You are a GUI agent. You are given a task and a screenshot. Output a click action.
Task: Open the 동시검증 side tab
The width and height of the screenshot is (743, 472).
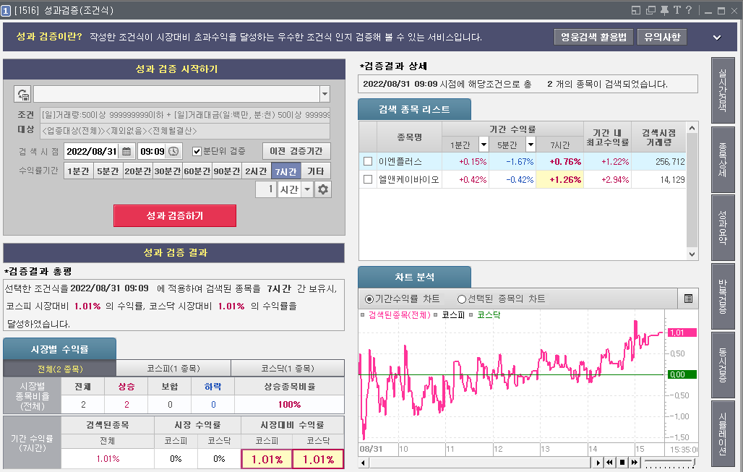pos(723,365)
